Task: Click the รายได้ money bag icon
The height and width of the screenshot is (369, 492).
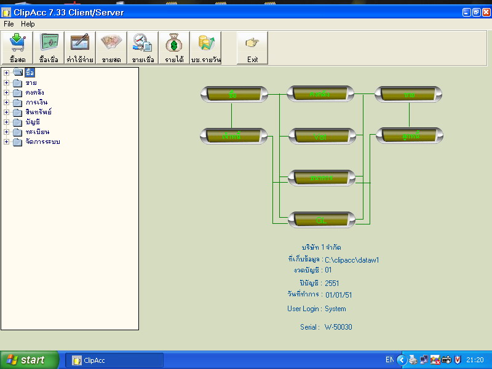Action: point(174,47)
